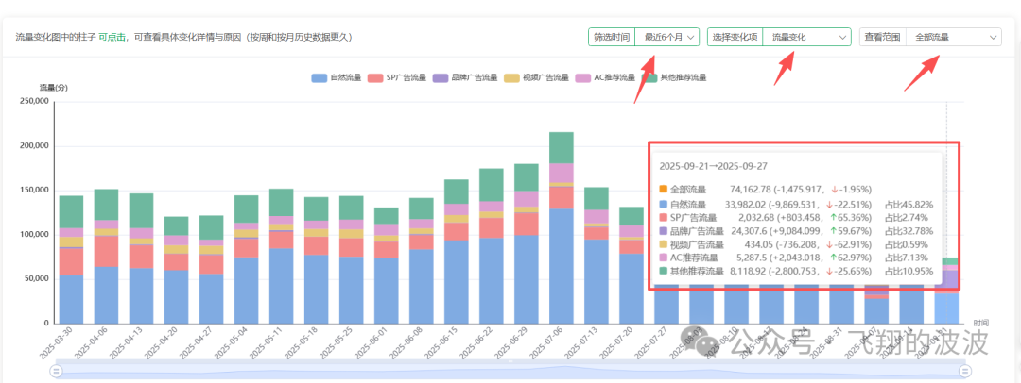The width and height of the screenshot is (1021, 383).
Task: Click the middle of the timeline range track
Action: (x=510, y=371)
